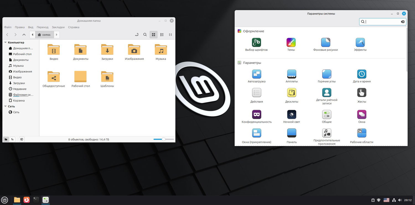415x205 pixels.
Task: Open the Файл menu
Action: pos(8,27)
